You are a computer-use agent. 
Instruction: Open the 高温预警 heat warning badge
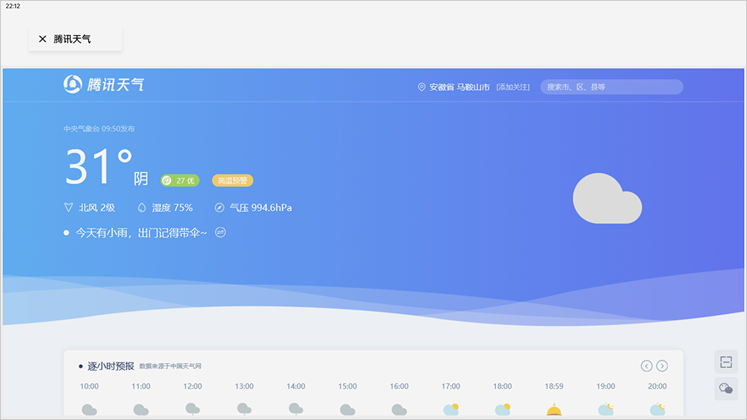[x=232, y=181]
